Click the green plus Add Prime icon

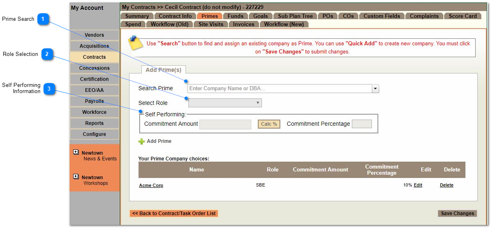point(141,141)
